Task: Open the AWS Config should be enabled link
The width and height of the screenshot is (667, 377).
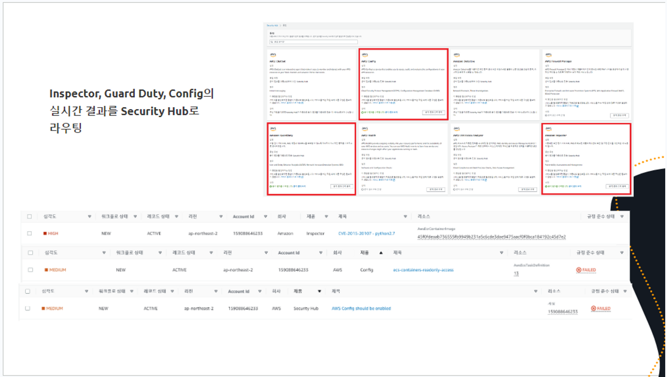Action: pyautogui.click(x=361, y=309)
